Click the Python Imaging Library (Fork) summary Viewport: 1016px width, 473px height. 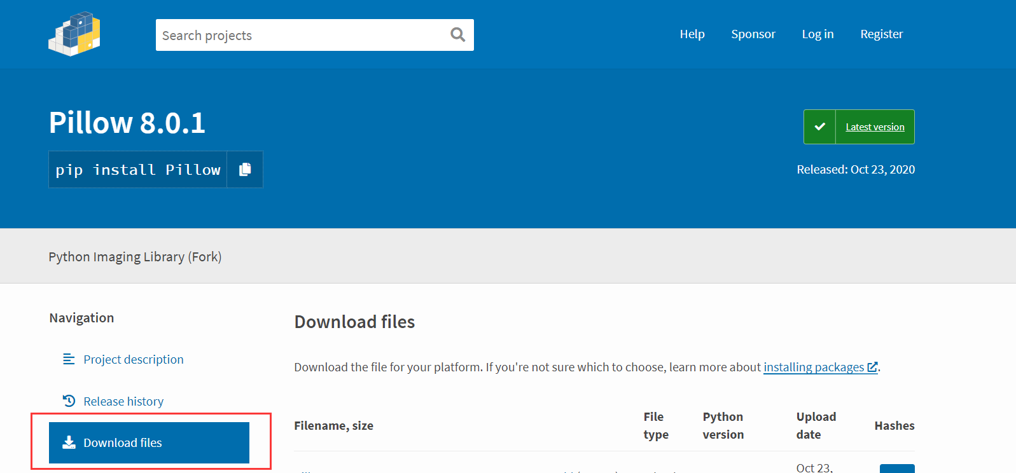coord(135,257)
